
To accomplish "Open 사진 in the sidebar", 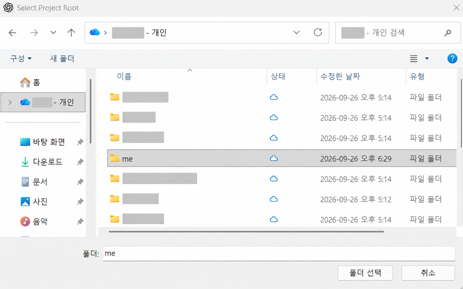I will (x=34, y=202).
